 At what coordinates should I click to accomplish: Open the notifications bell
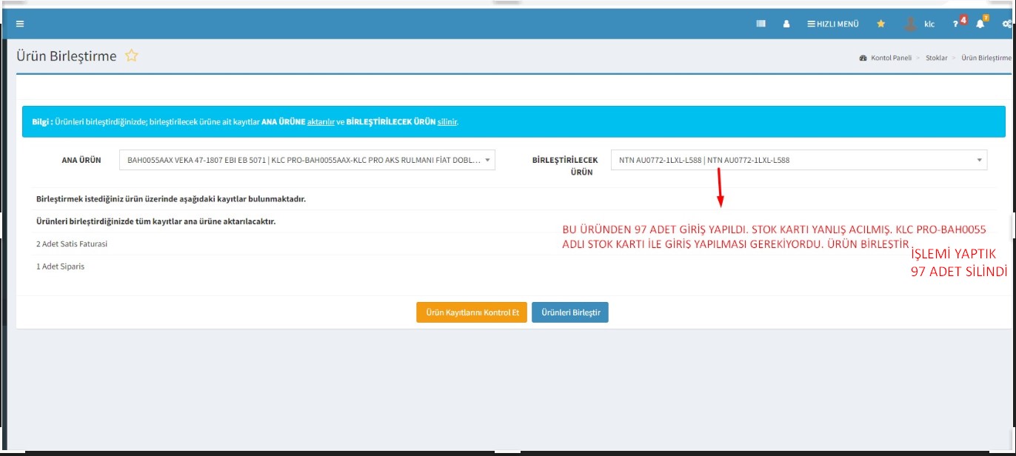[980, 24]
